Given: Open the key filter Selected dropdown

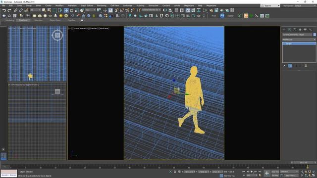Looking at the screenshot, I should (x=289, y=172).
